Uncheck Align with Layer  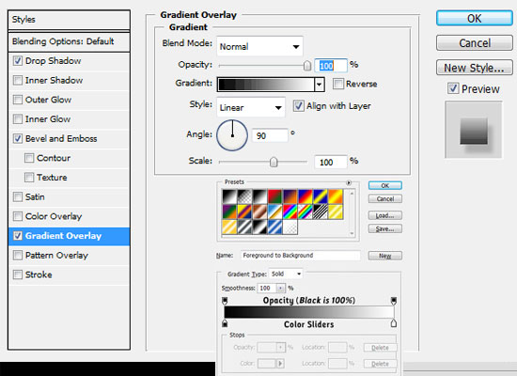coord(299,106)
